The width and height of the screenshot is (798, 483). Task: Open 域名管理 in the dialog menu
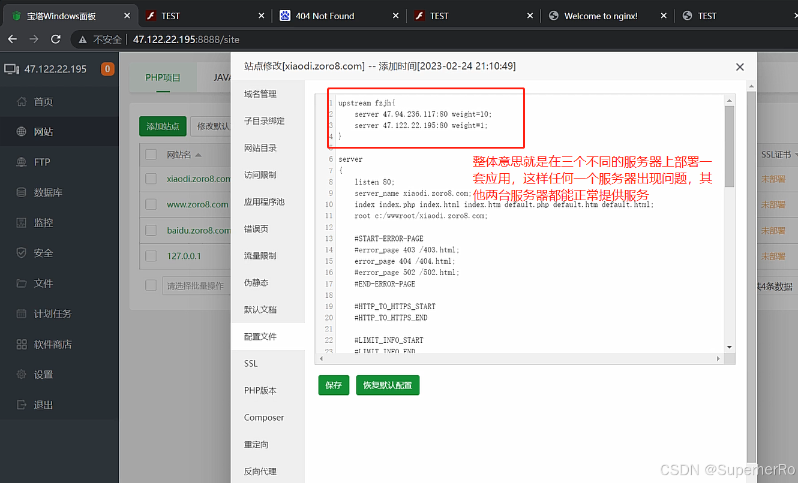click(x=260, y=94)
